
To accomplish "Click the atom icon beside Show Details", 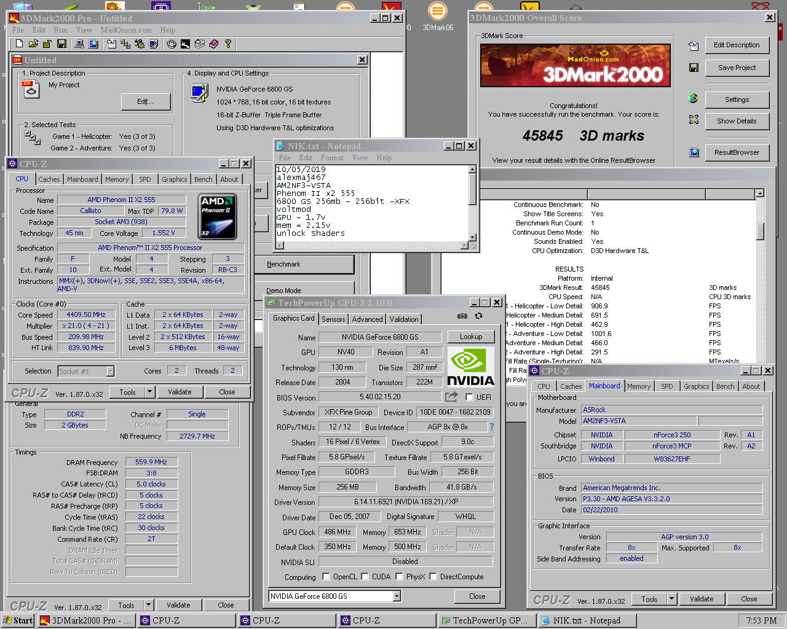I will click(x=694, y=120).
